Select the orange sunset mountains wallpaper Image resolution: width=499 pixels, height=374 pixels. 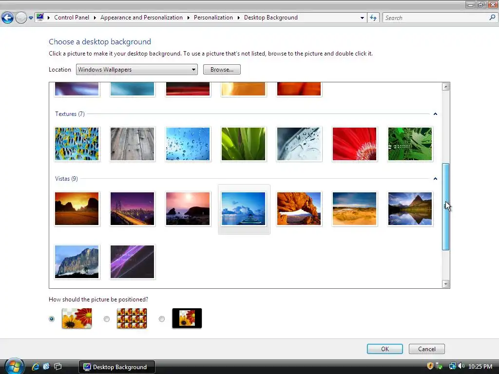pos(77,208)
